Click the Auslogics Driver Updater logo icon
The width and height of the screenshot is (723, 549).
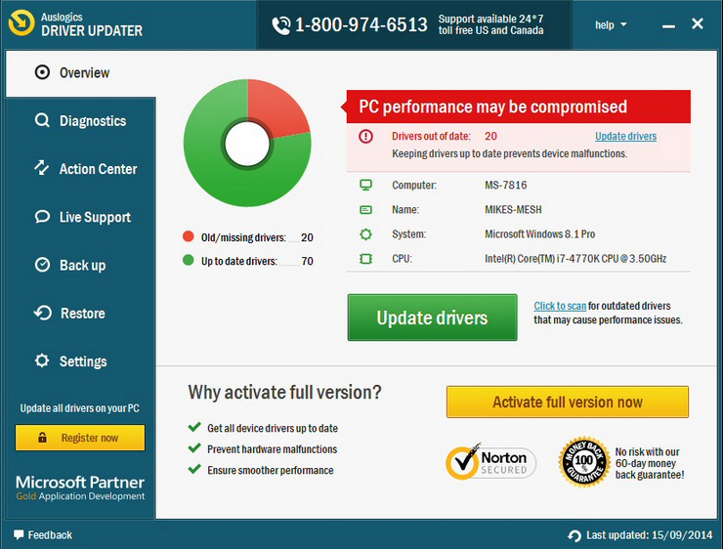(21, 22)
